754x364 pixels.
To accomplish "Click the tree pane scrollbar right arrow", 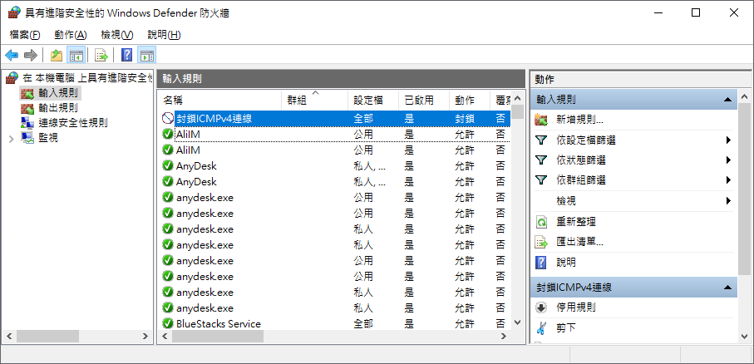I will pyautogui.click(x=145, y=337).
